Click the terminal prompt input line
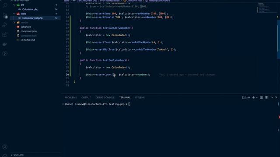The image size is (280, 157). click(x=98, y=104)
